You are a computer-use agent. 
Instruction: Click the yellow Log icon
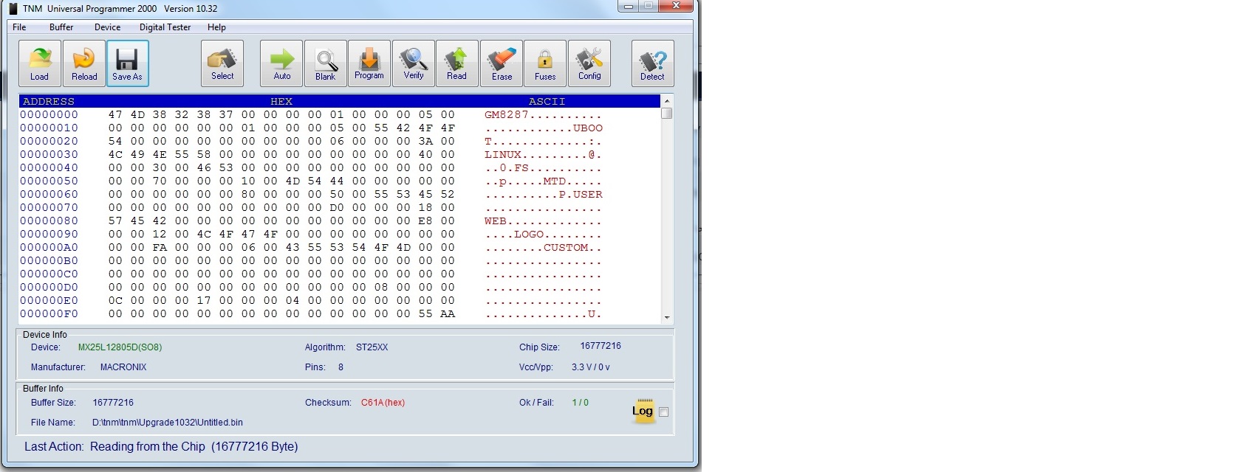[x=643, y=411]
